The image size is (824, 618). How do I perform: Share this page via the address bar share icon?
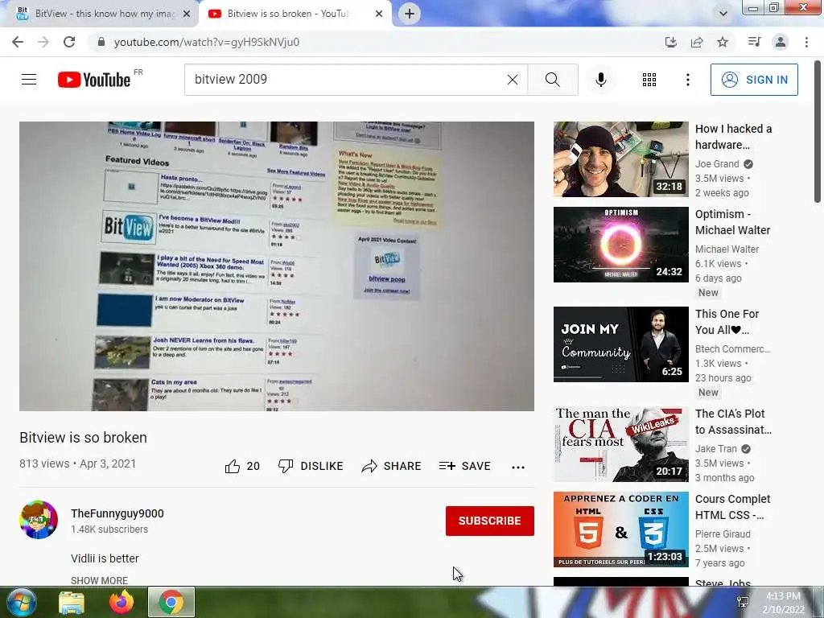point(697,42)
